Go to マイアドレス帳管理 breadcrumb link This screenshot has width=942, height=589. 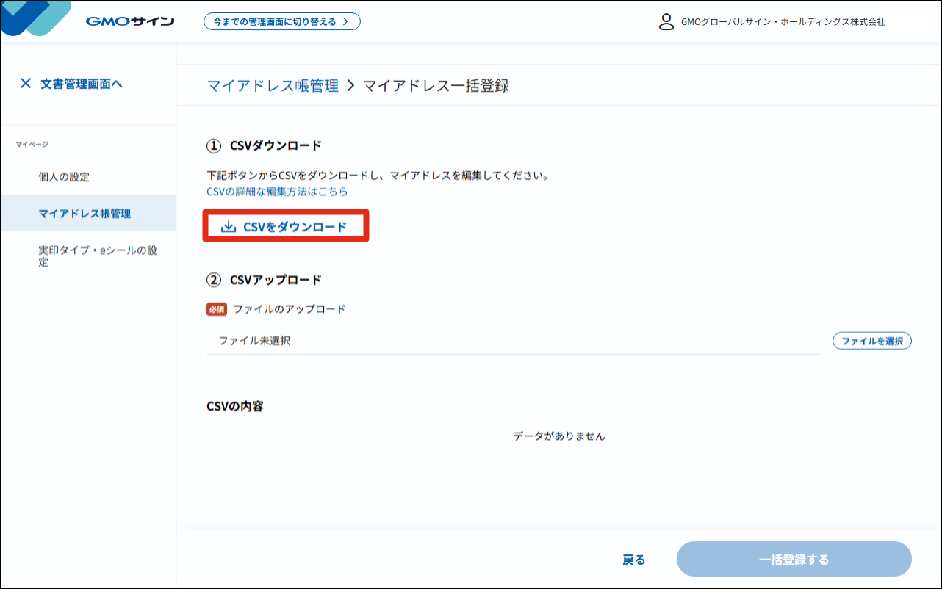point(273,86)
